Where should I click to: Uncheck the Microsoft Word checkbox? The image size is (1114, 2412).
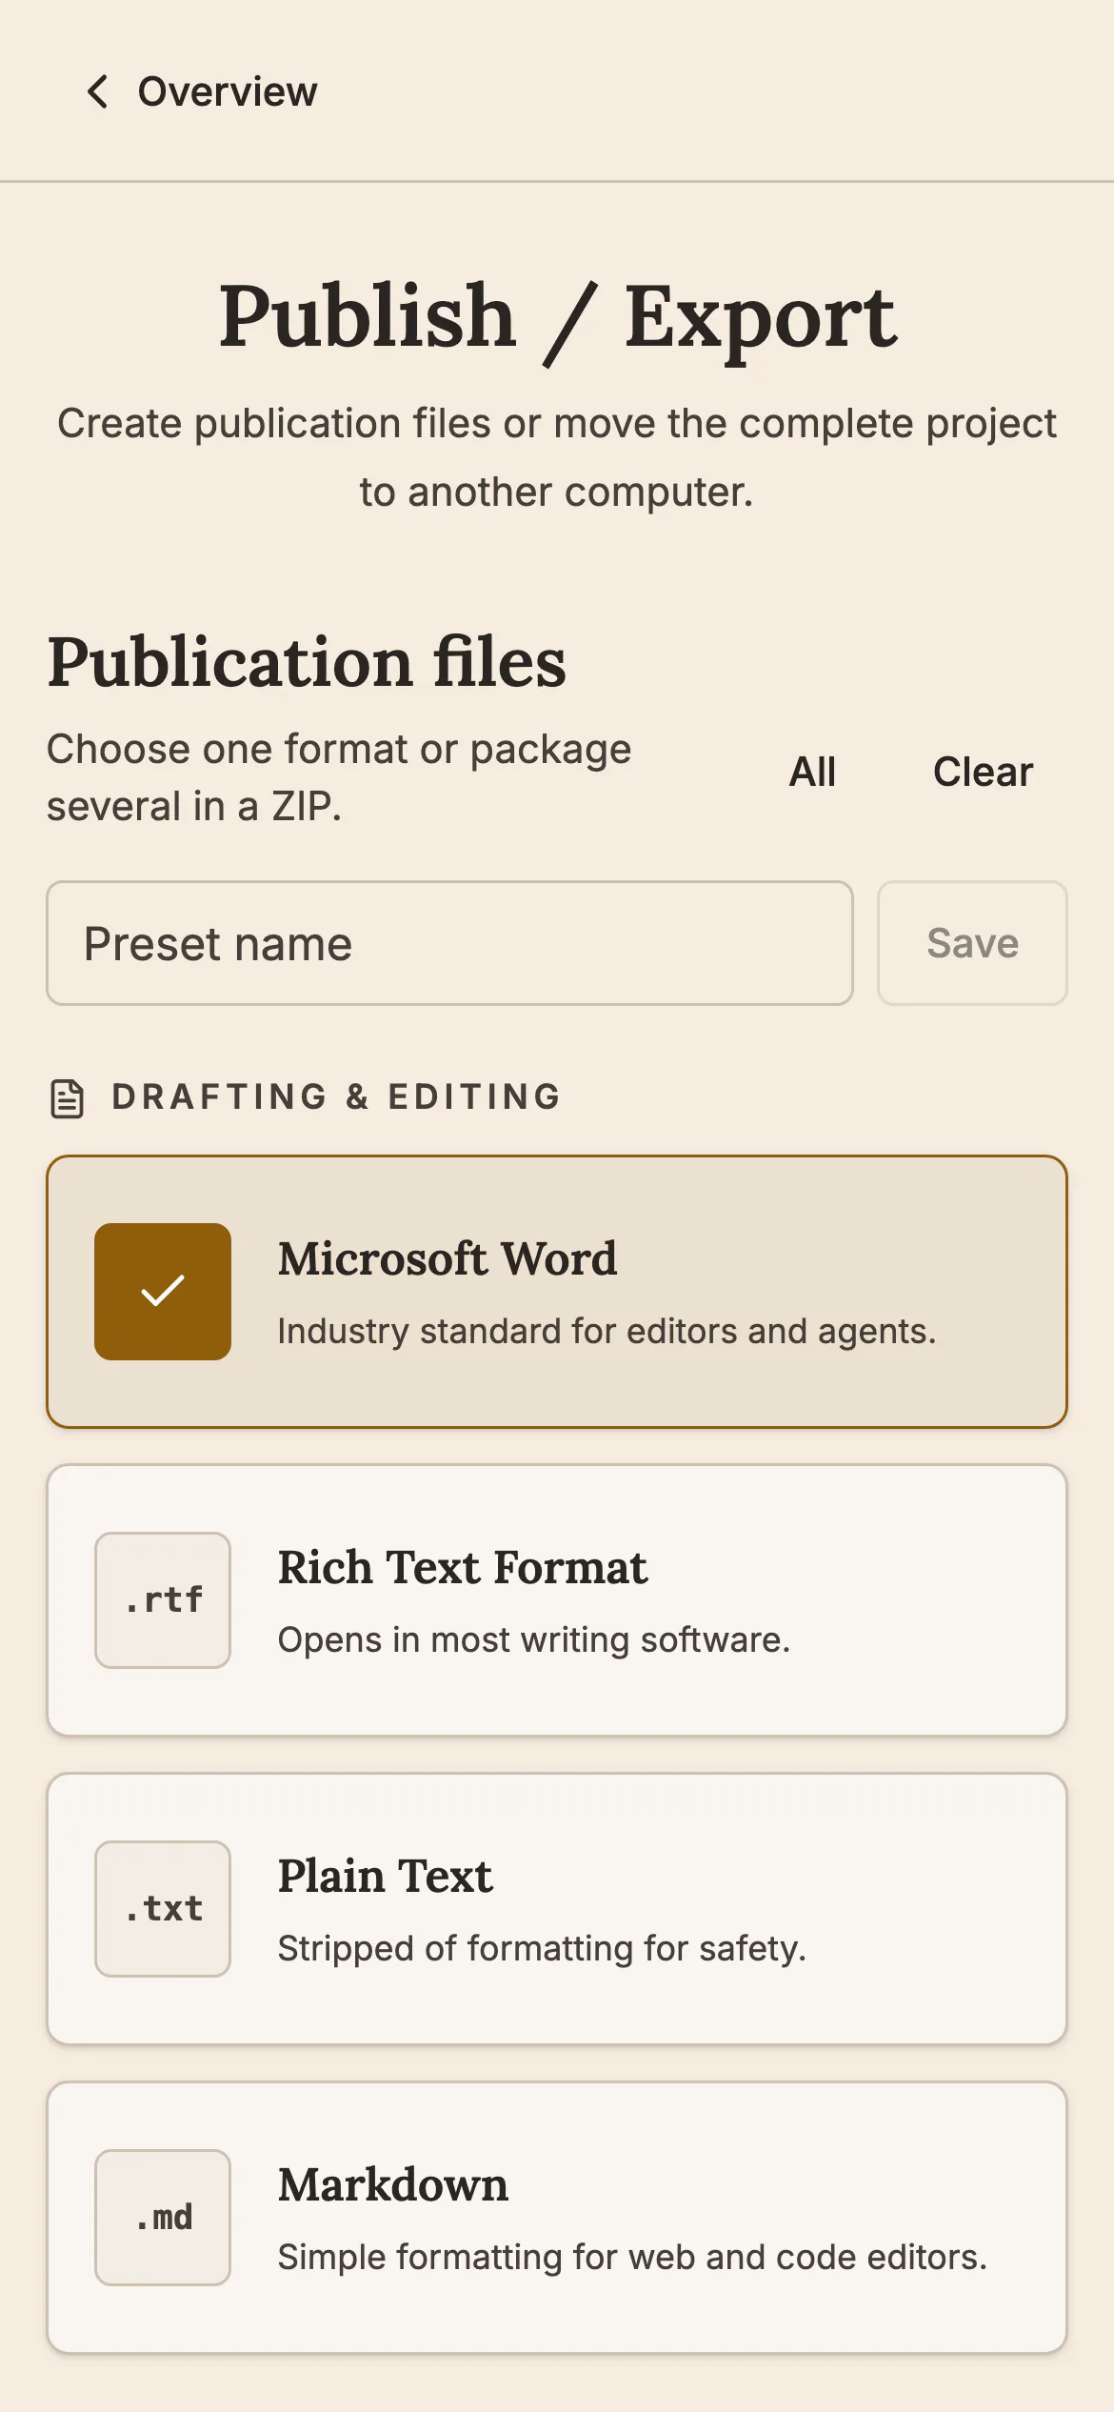pyautogui.click(x=163, y=1292)
